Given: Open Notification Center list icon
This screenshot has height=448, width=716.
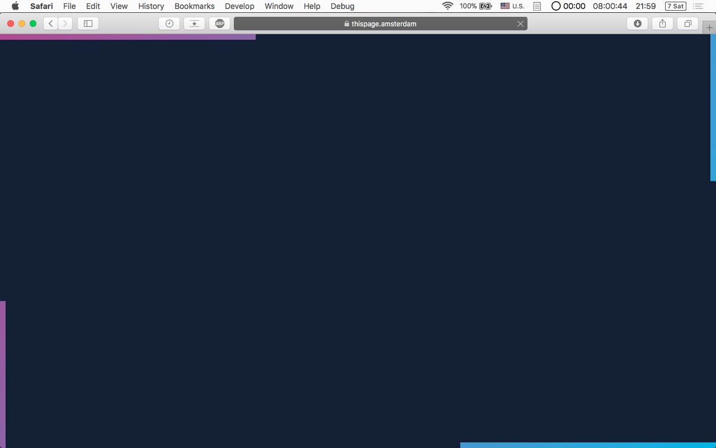Looking at the screenshot, I should (698, 6).
